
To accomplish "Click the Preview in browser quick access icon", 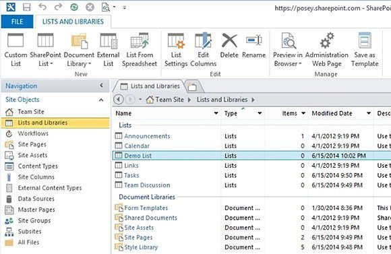I will (x=106, y=7).
